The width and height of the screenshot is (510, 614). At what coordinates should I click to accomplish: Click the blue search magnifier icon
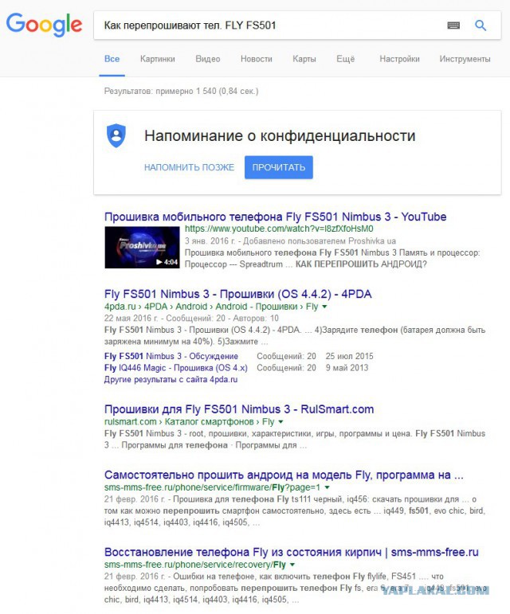tap(481, 25)
